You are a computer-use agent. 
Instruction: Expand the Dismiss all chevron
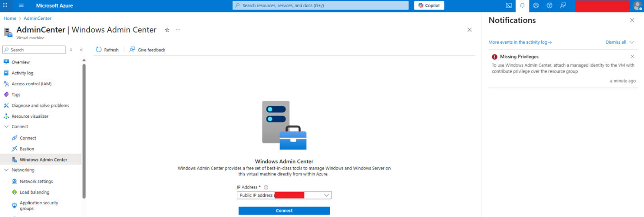tap(632, 42)
